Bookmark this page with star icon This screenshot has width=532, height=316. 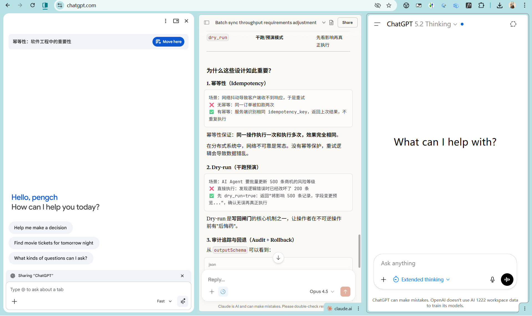click(x=389, y=5)
